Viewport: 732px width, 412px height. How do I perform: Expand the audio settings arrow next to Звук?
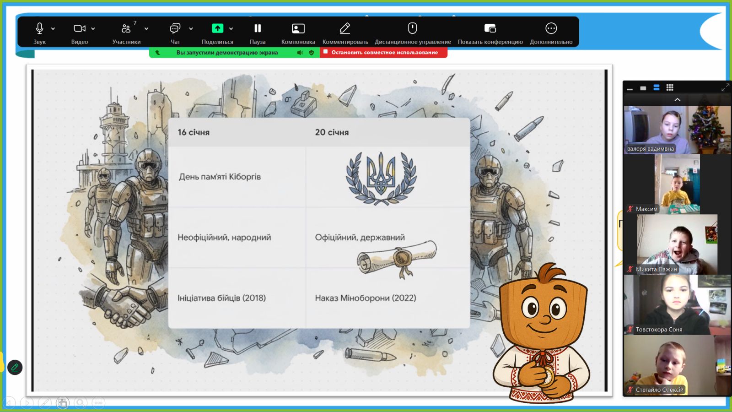pos(53,29)
